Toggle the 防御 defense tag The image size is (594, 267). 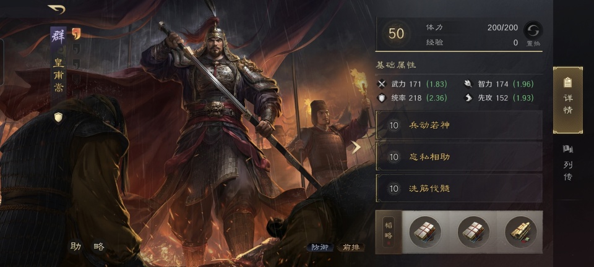[x=320, y=247]
